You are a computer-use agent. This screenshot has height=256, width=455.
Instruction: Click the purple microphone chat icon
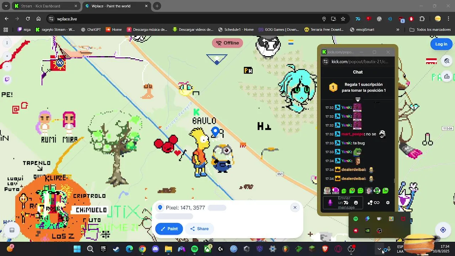(330, 203)
